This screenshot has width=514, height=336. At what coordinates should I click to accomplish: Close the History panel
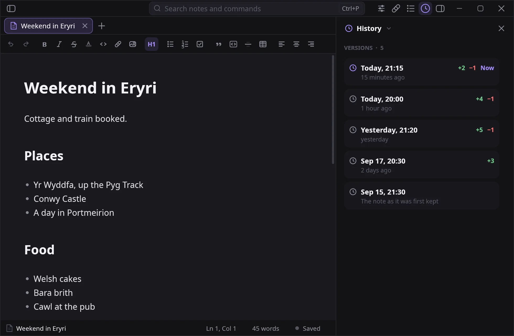[501, 28]
